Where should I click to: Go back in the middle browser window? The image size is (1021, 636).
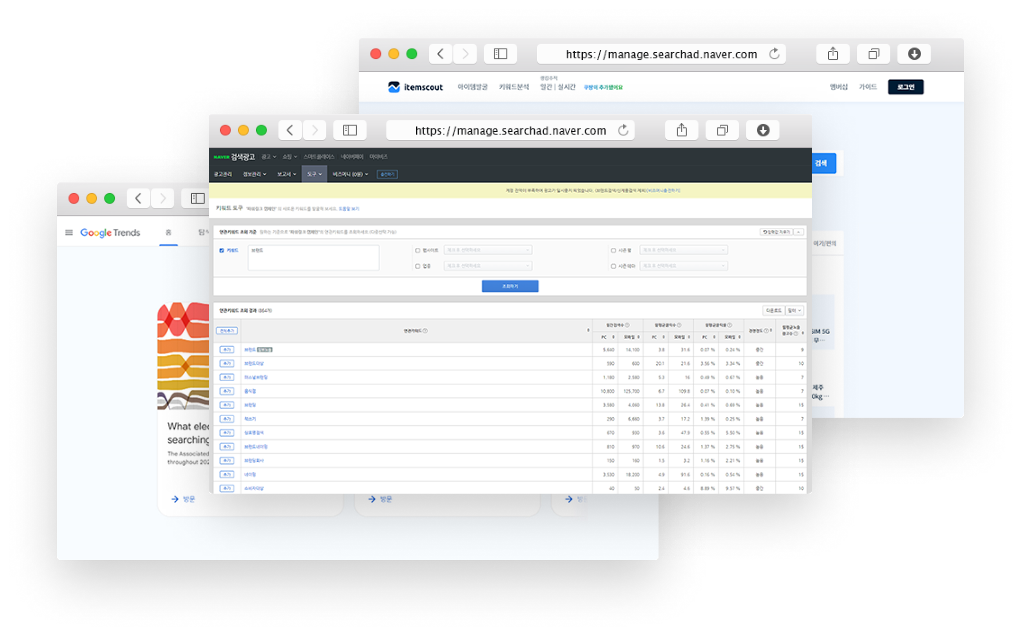point(290,130)
